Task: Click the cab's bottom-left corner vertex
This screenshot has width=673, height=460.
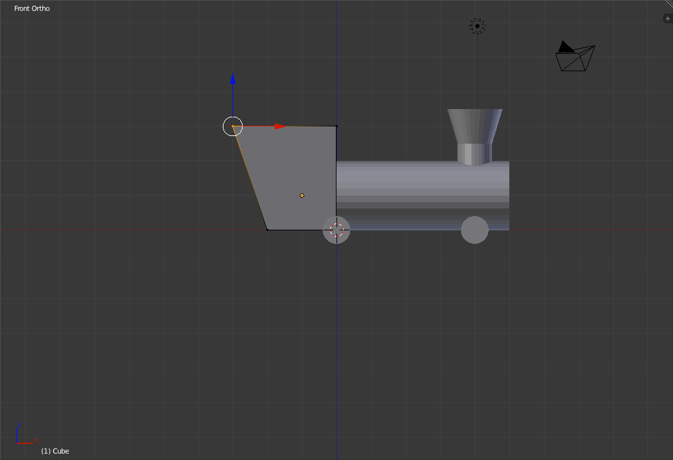Action: tap(267, 230)
